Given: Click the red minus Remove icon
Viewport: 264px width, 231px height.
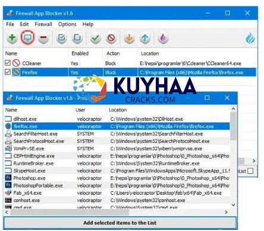Looking at the screenshot, I should pyautogui.click(x=43, y=38).
